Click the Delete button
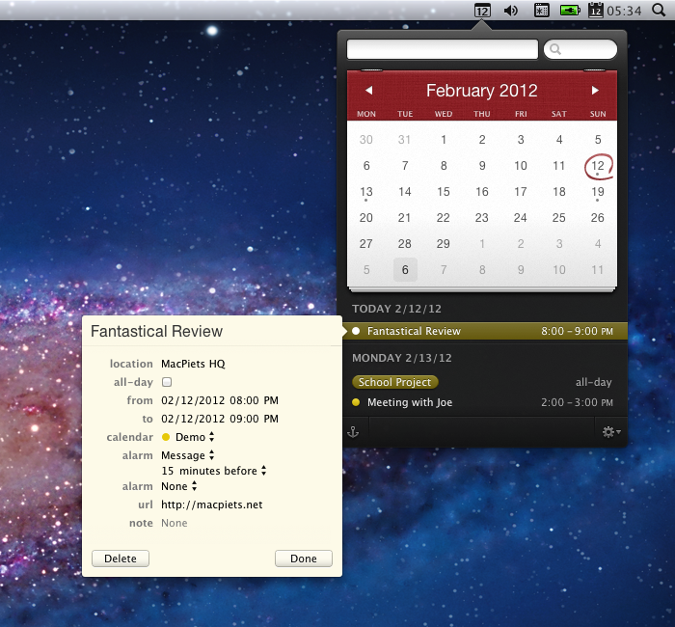This screenshot has width=675, height=627. point(121,559)
